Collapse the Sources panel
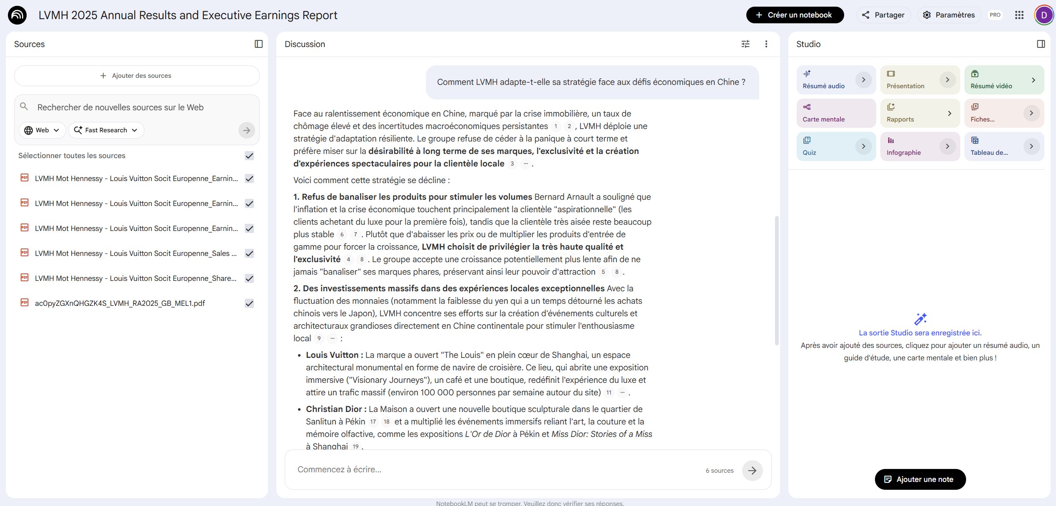 (x=258, y=44)
